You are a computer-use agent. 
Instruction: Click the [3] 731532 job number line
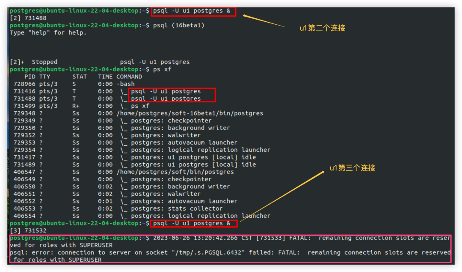(28, 231)
